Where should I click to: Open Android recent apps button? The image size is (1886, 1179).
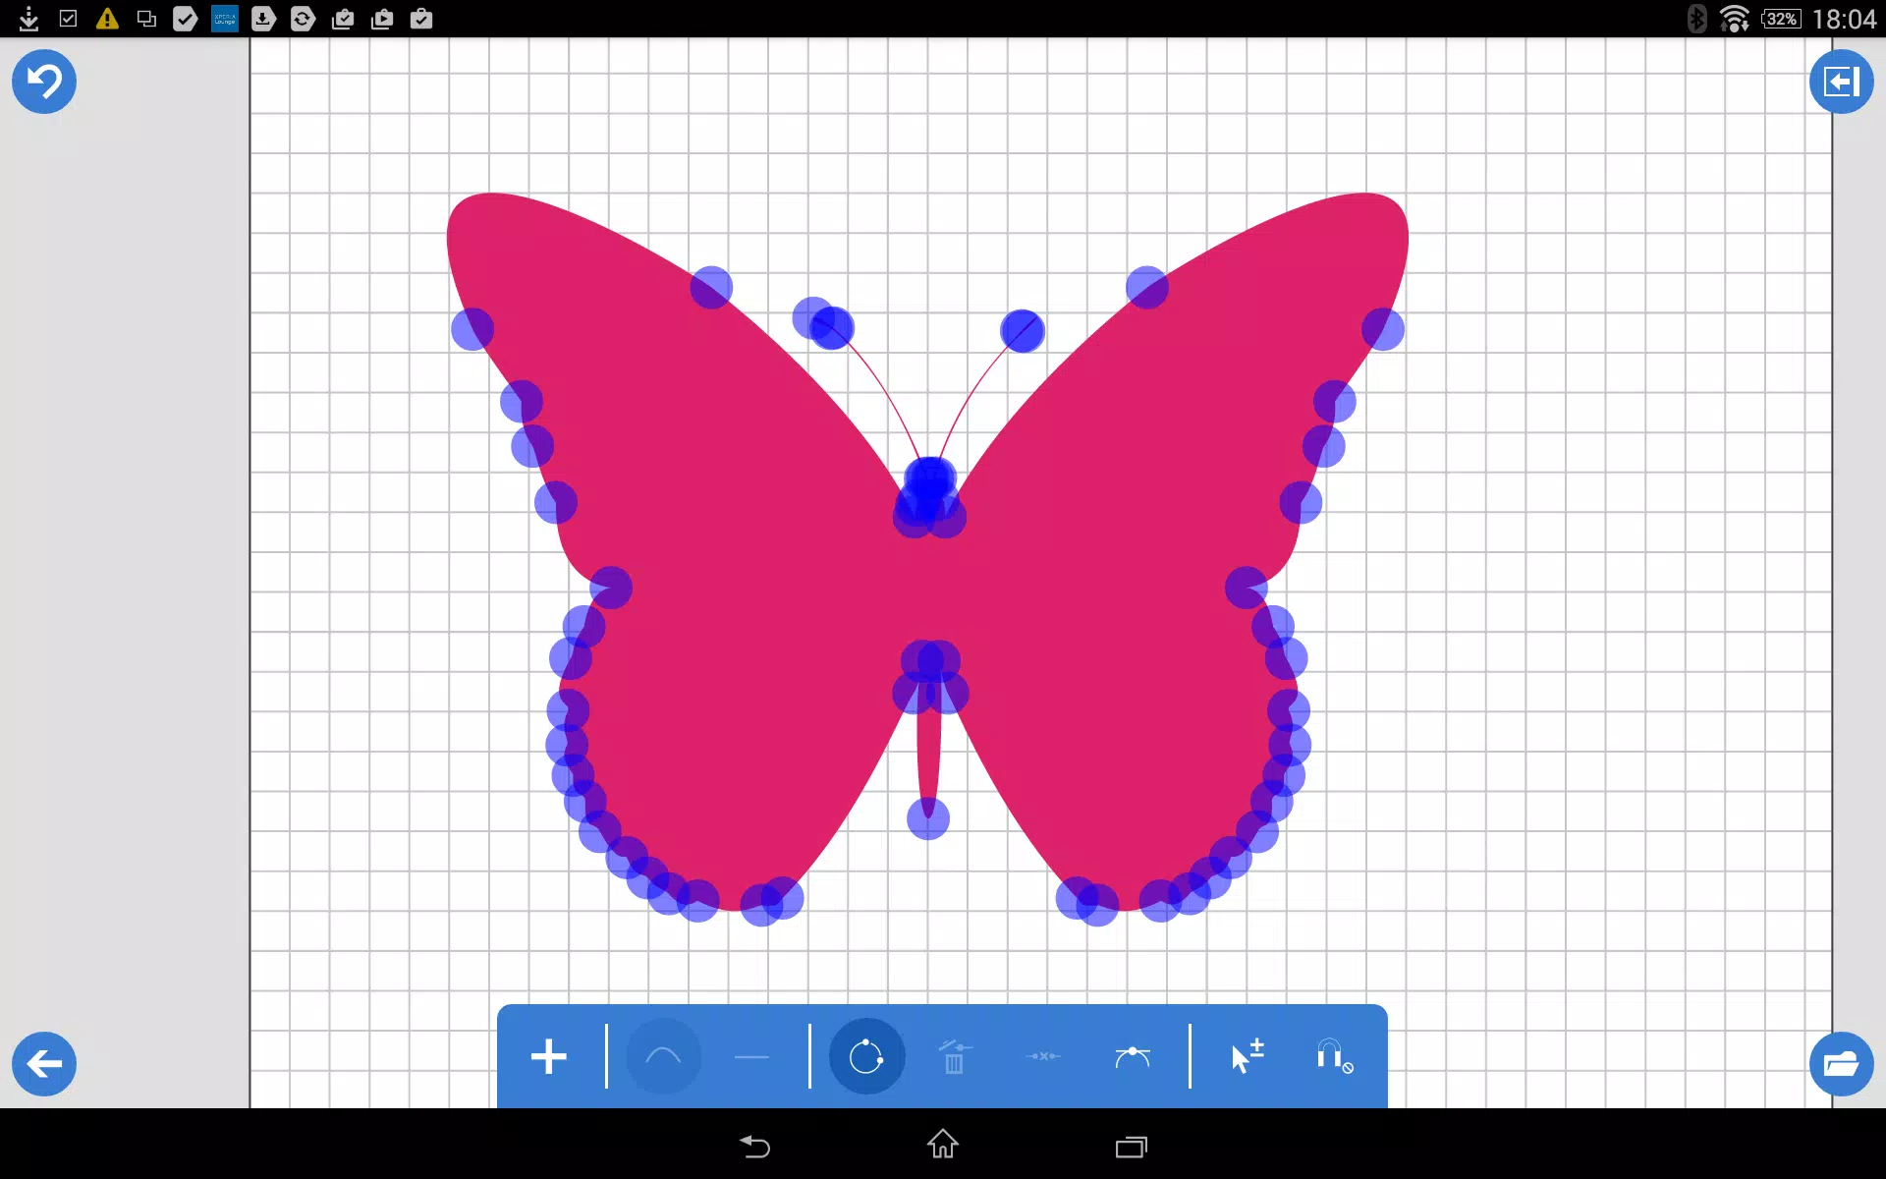pos(1132,1147)
